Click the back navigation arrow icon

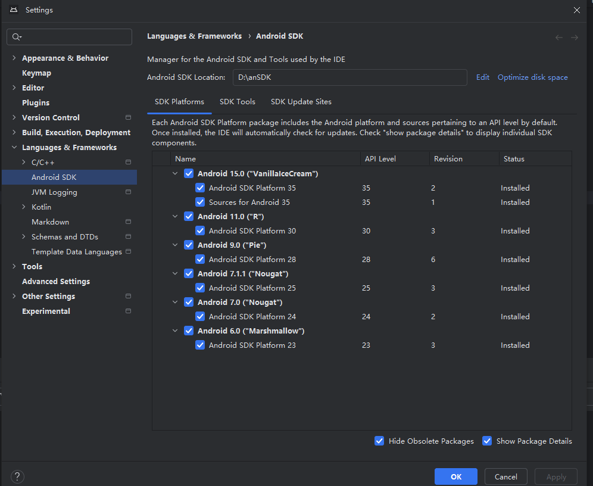(x=559, y=38)
